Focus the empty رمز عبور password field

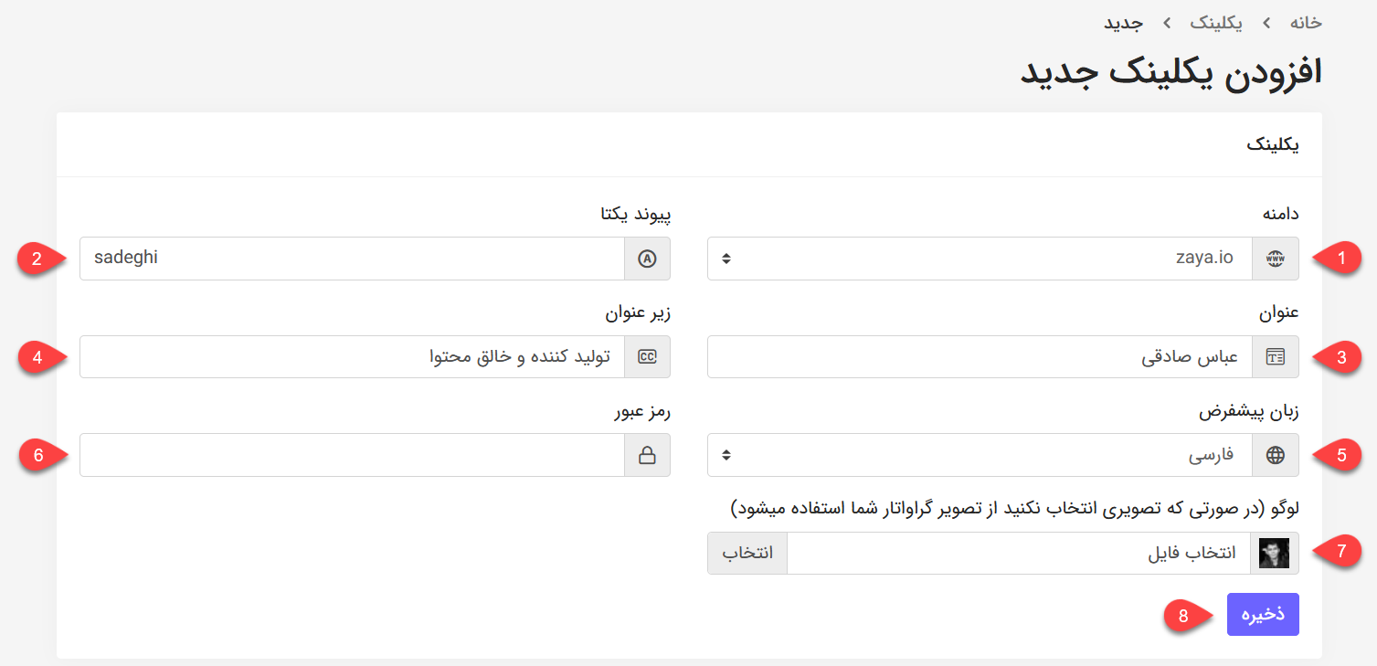pos(352,455)
